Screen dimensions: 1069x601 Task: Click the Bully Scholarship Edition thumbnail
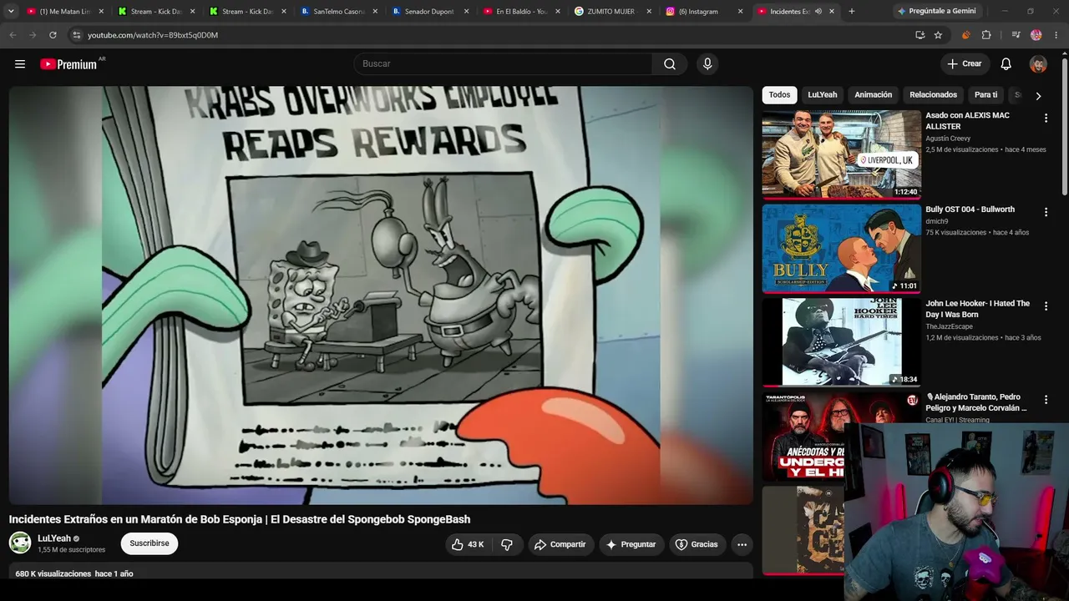841,248
